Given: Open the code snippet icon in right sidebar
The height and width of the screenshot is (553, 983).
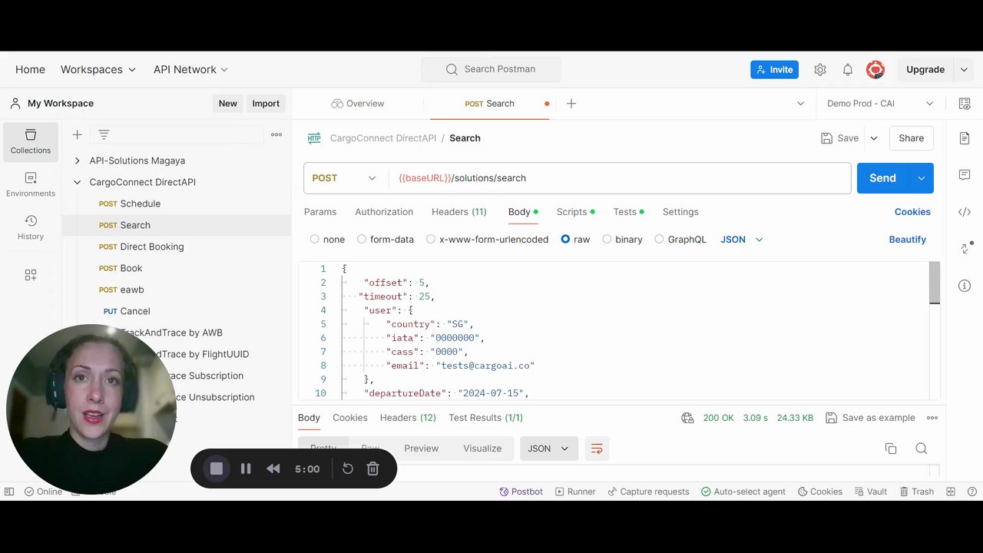Looking at the screenshot, I should (x=965, y=212).
